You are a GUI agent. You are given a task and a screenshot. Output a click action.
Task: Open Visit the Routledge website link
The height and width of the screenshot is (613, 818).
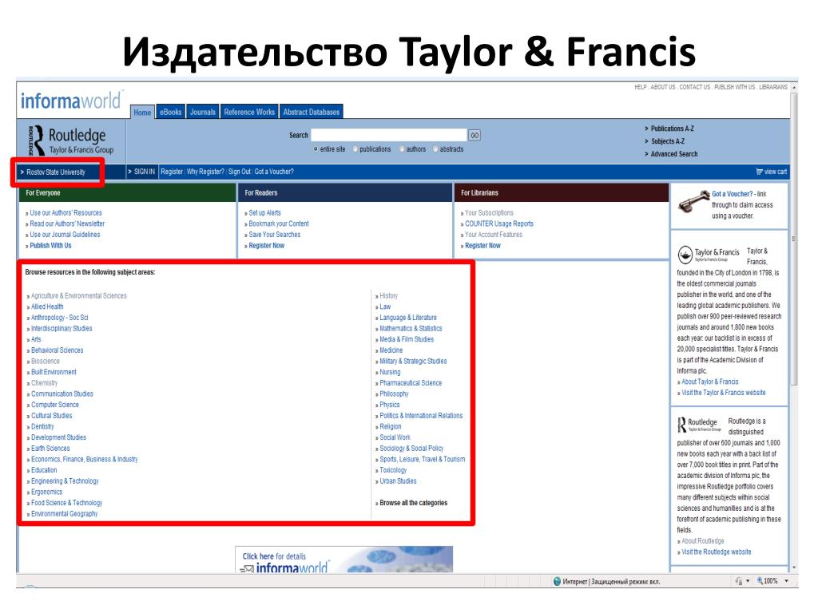tap(717, 552)
